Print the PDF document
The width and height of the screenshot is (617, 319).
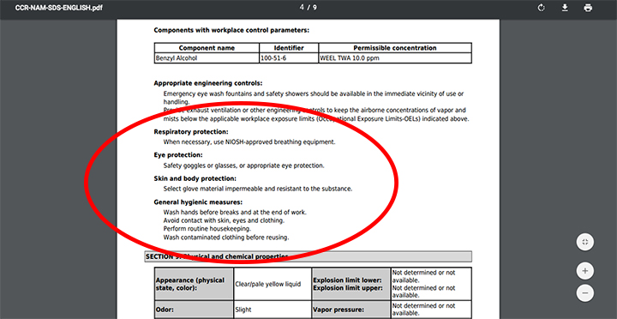pos(588,8)
